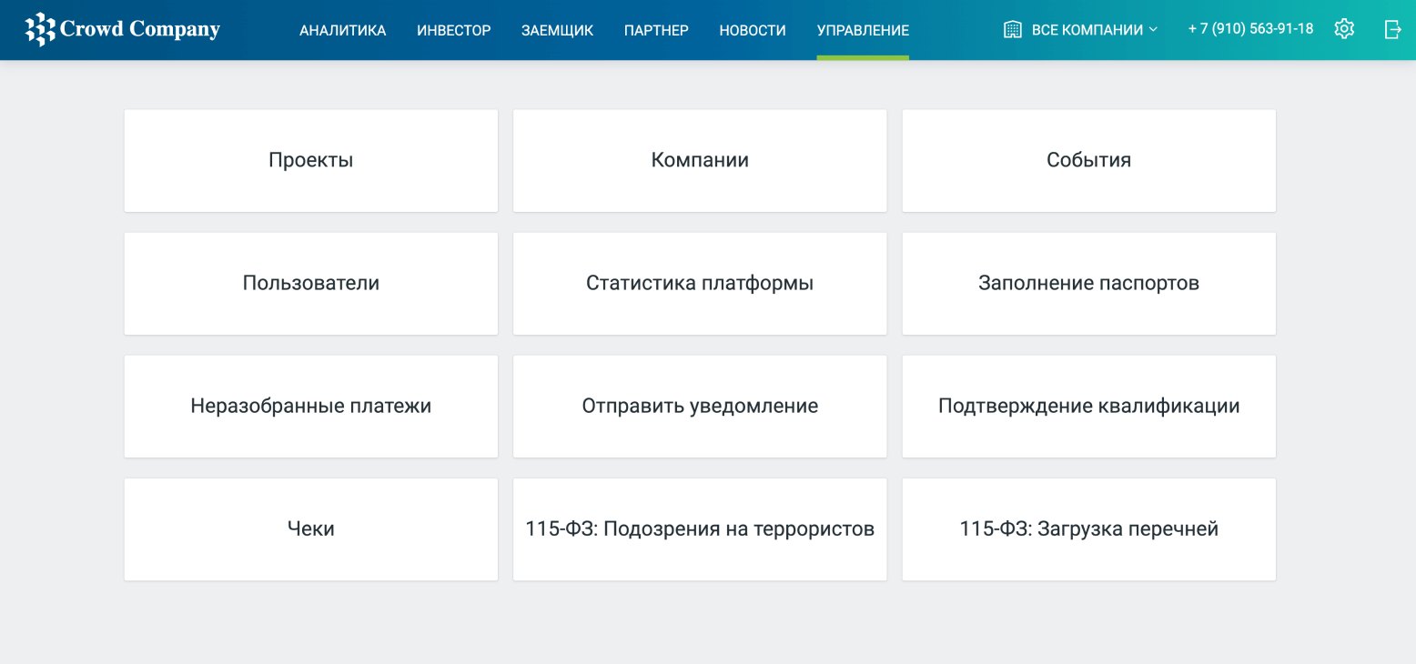Image resolution: width=1416 pixels, height=664 pixels.
Task: Open 115-ФЗ: Подозрения на террористов
Action: tap(700, 529)
